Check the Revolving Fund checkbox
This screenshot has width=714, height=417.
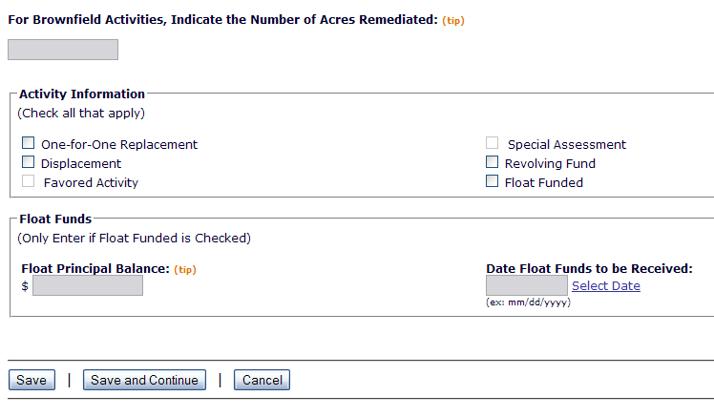(x=493, y=163)
